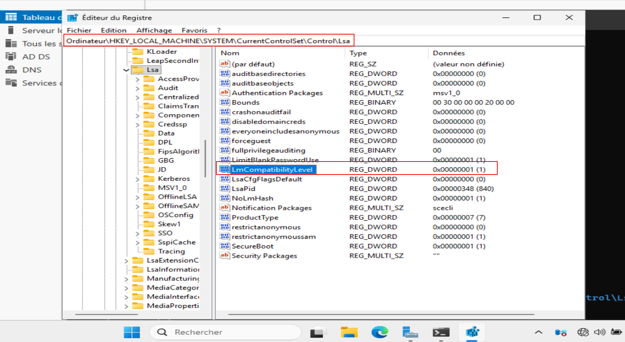Click the AD DS sidebar icon
The image size is (625, 342).
[x=11, y=56]
